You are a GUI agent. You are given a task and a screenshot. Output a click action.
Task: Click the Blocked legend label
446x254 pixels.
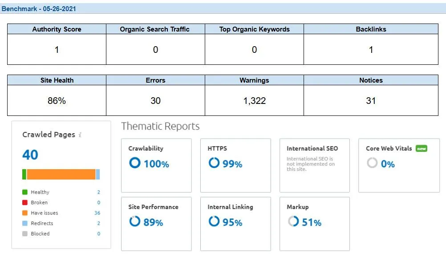40,234
